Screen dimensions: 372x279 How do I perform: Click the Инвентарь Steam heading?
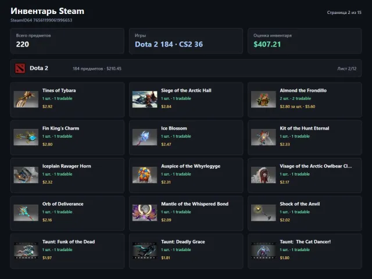[x=48, y=11]
